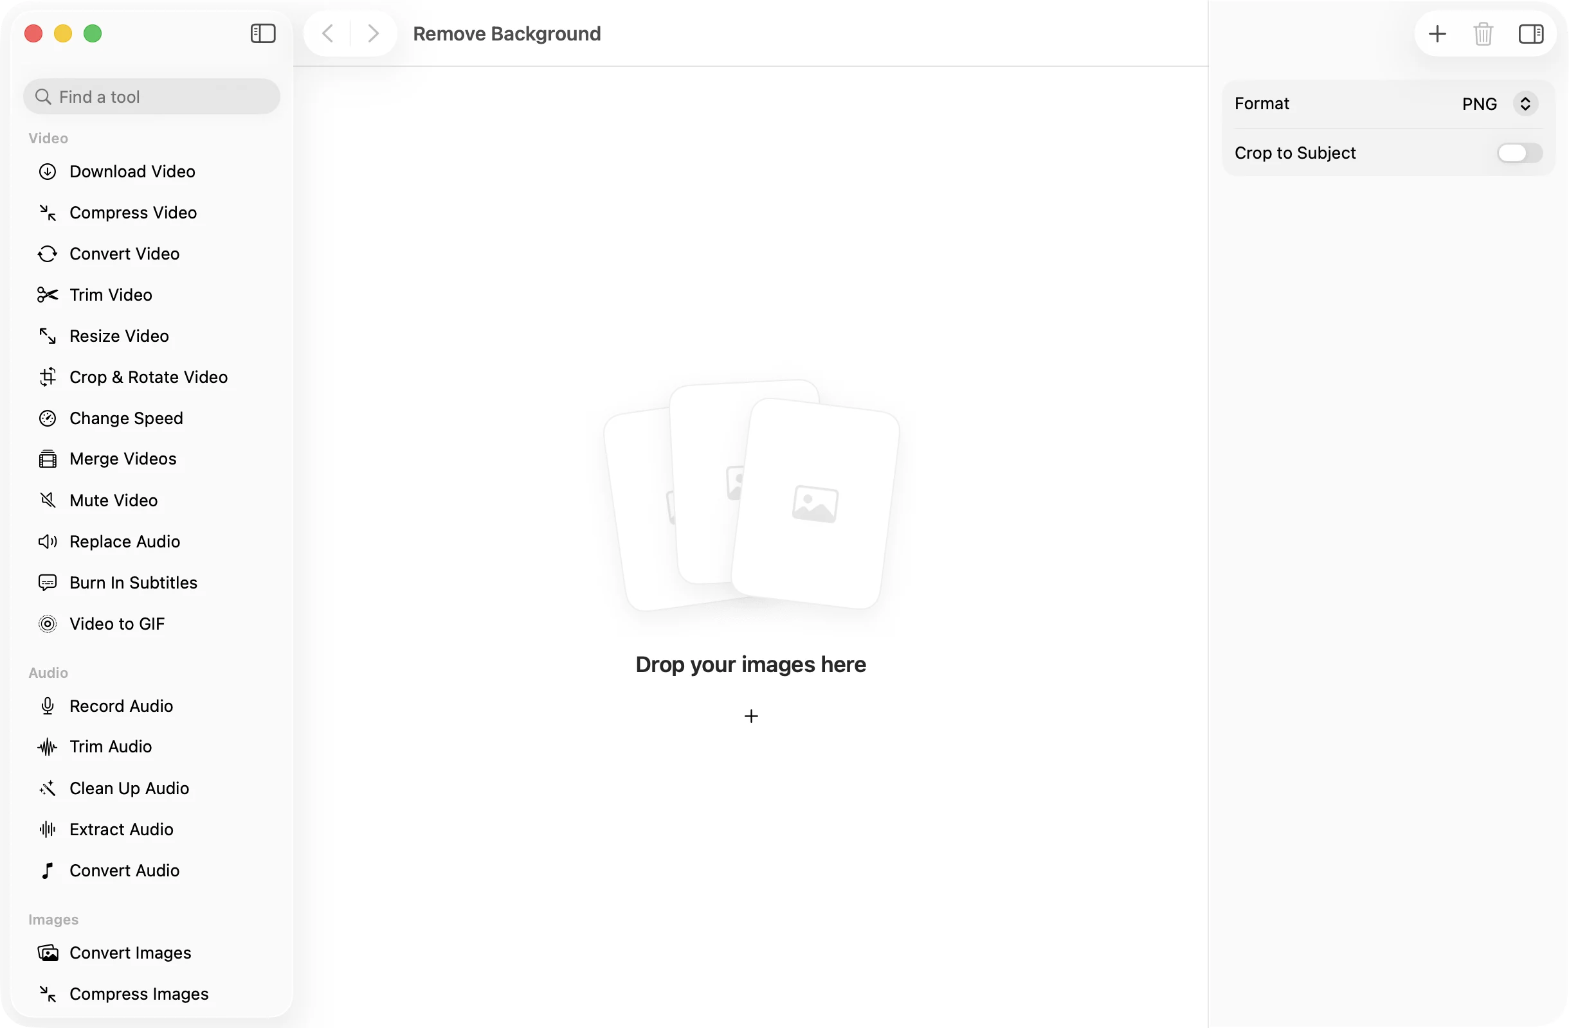Image resolution: width=1569 pixels, height=1028 pixels.
Task: Open the Format PNG dropdown
Action: (x=1500, y=103)
